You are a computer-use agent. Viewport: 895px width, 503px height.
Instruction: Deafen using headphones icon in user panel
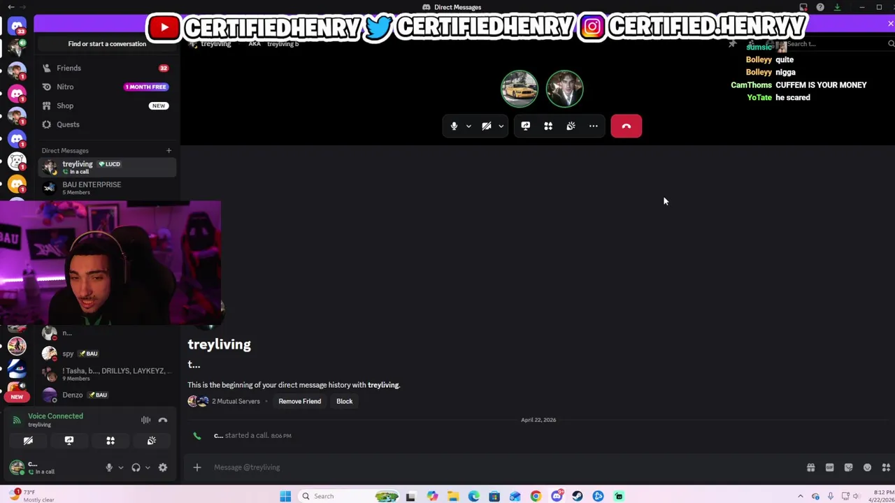pos(136,467)
